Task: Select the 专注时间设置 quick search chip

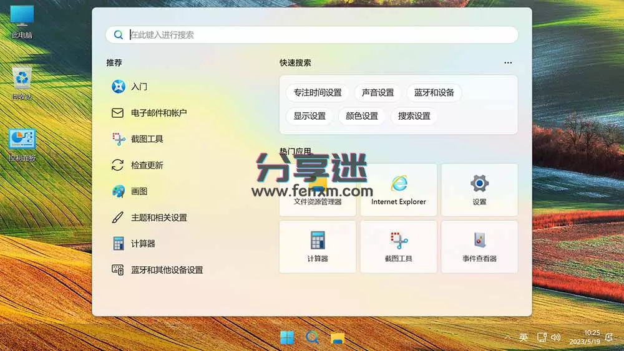Action: pyautogui.click(x=318, y=93)
